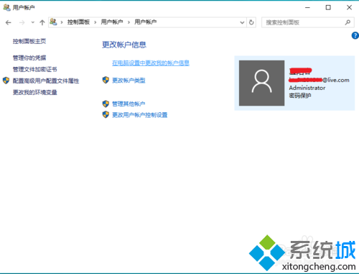Select first 用户帐户 breadcrumb segment

pos(112,22)
